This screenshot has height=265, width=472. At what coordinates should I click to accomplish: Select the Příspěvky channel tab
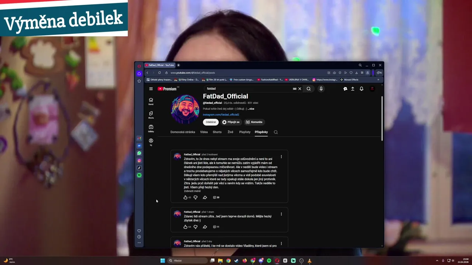(x=261, y=132)
